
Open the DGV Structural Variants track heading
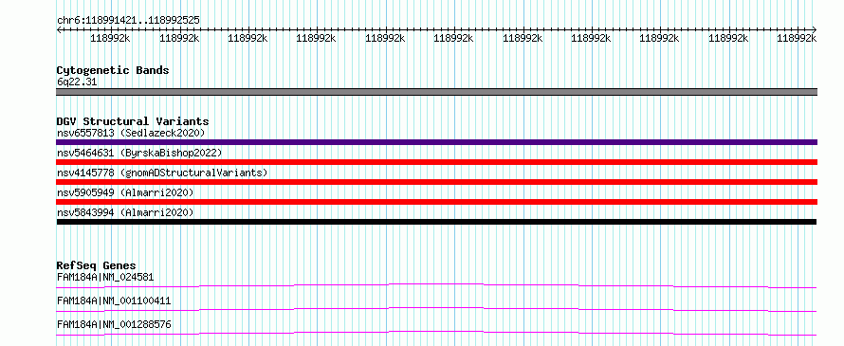pos(133,121)
